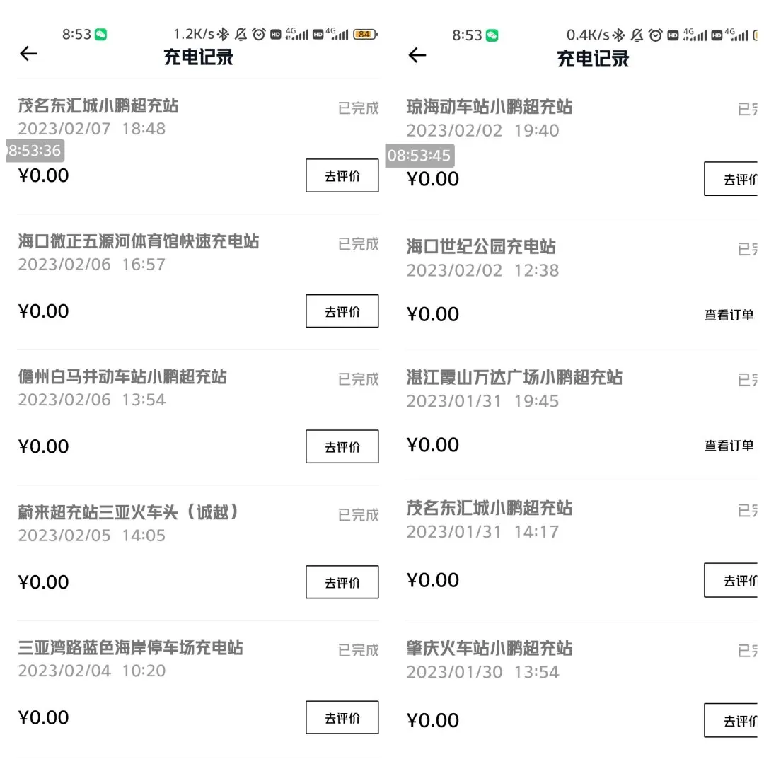
Task: Open the 三亚湾路蓝色海岸停车场充电站 record title
Action: point(131,647)
